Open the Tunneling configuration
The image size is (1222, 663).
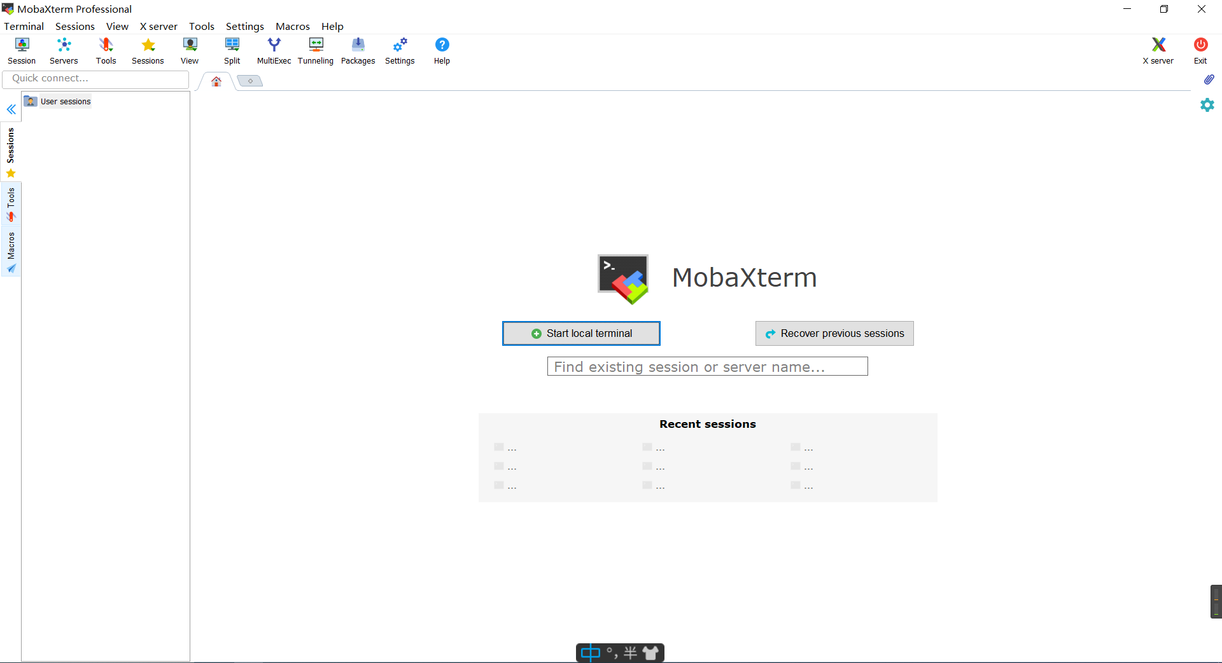[315, 50]
